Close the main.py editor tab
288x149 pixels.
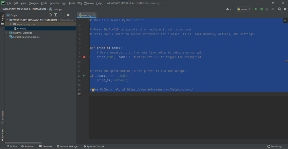coord(94,15)
